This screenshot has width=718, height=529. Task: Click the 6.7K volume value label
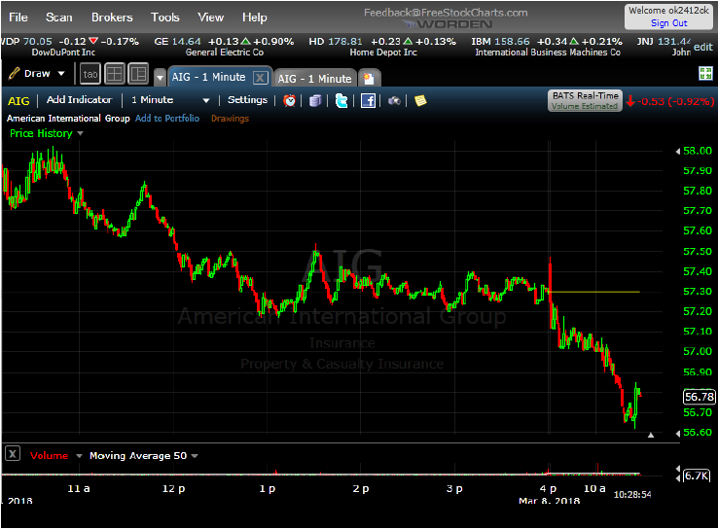coord(696,476)
